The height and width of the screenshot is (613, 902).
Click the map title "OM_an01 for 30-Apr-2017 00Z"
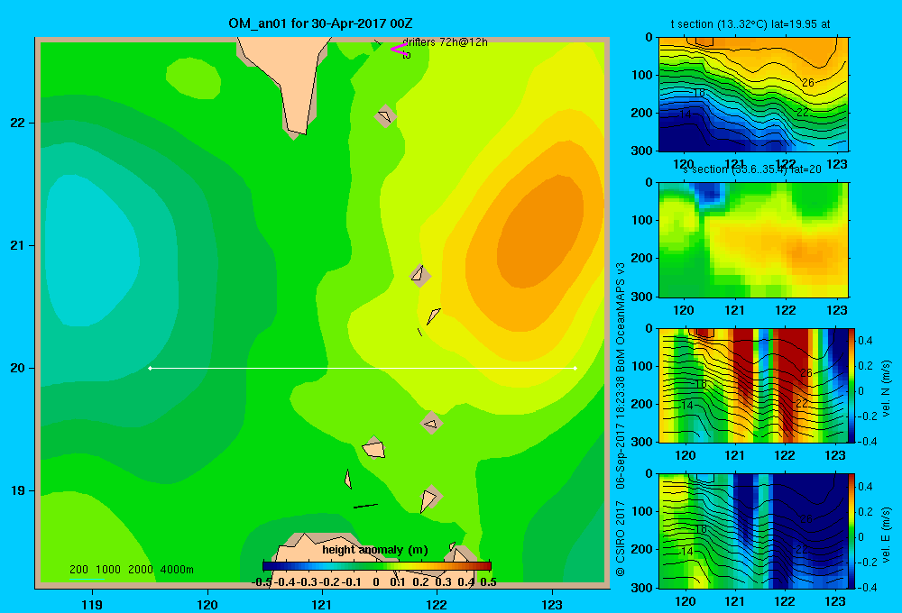pyautogui.click(x=320, y=23)
